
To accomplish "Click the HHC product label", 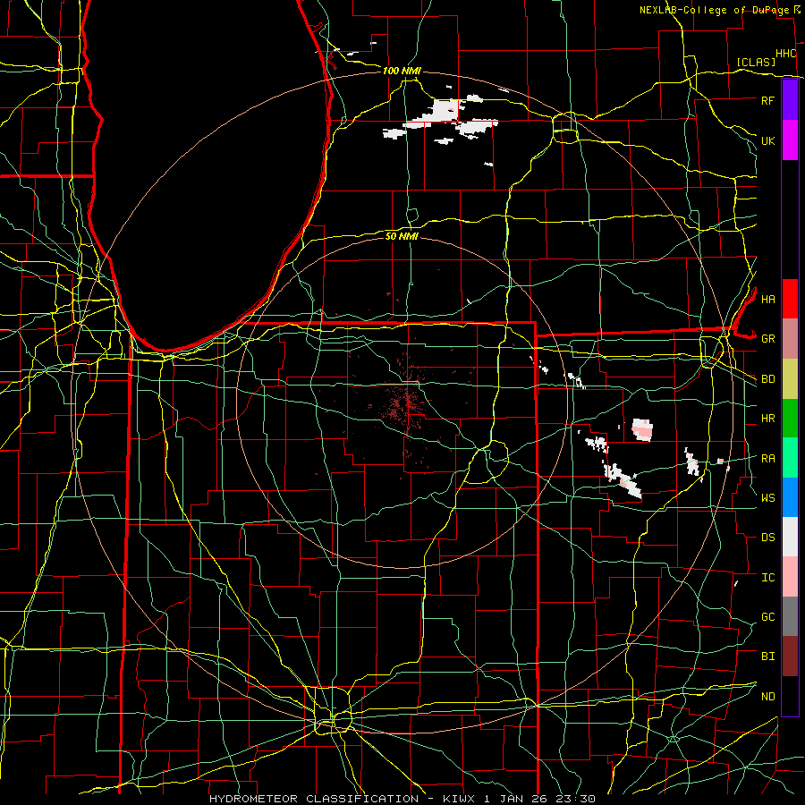I will (x=785, y=54).
